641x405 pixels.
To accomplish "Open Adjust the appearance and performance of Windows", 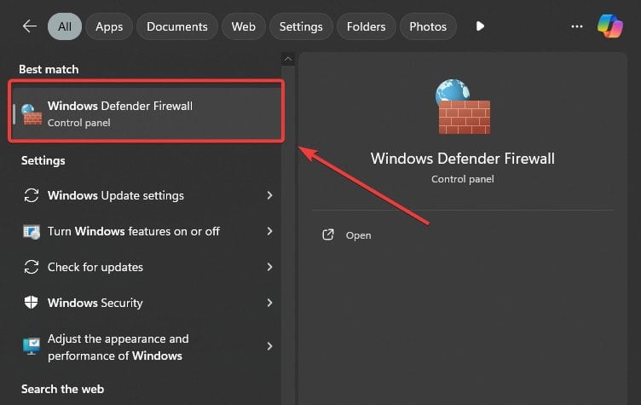I will point(147,347).
